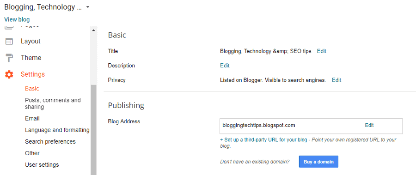Viewport: 416px width, 175px height.
Task: Edit the Privacy setting
Action: coord(336,80)
